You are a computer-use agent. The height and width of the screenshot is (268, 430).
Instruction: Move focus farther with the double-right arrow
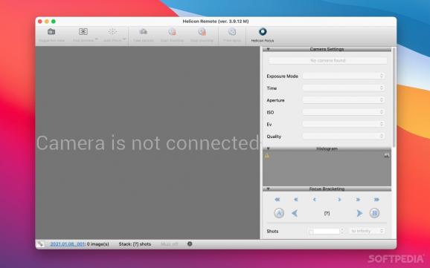coord(358,200)
